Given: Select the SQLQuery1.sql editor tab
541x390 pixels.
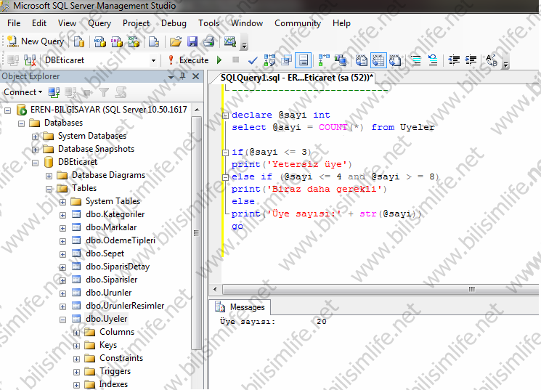Looking at the screenshot, I should pyautogui.click(x=296, y=78).
